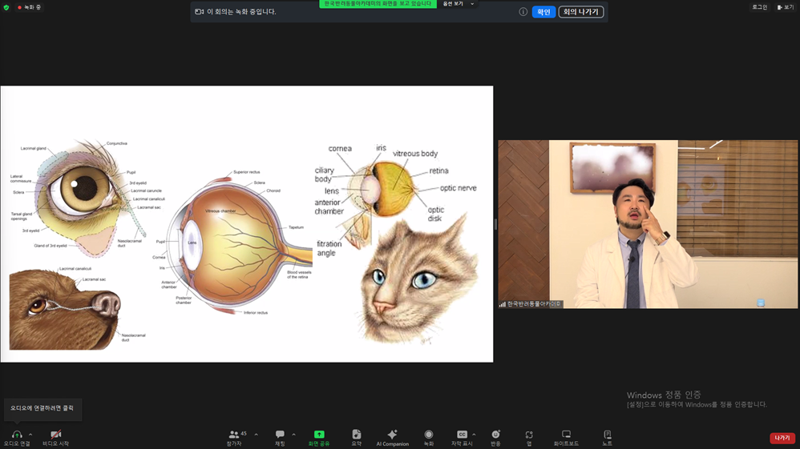
Task: Open the Summary (요약) tool
Action: coord(356,437)
